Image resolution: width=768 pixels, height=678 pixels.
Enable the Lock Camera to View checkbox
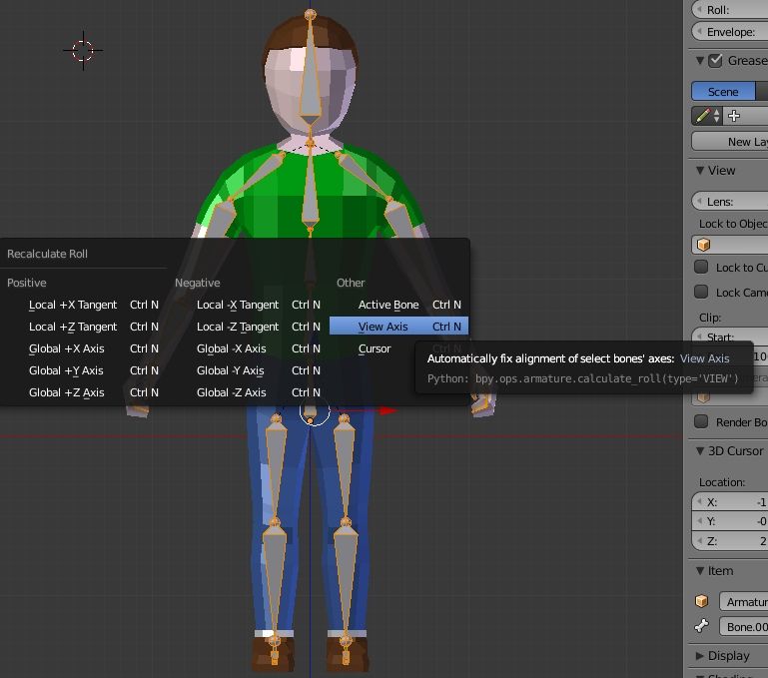coord(702,292)
